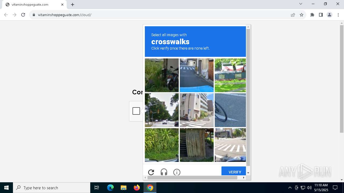
Task: Switch to Chrome taskbar icon
Action: (x=150, y=188)
